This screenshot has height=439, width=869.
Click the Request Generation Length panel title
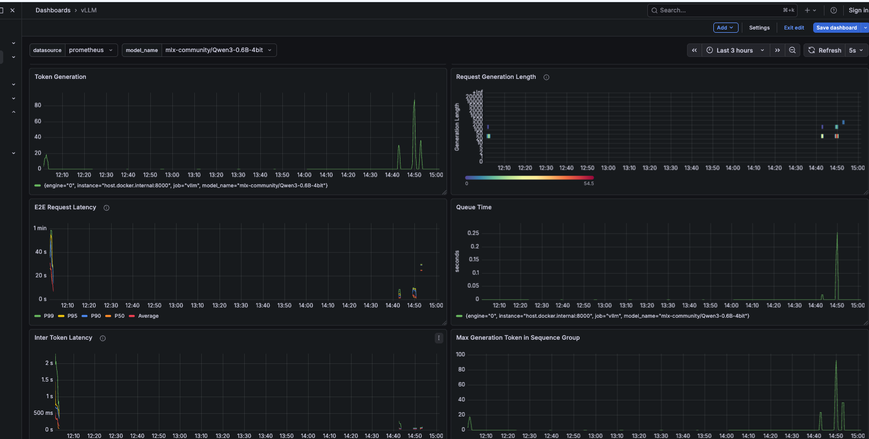click(x=496, y=77)
